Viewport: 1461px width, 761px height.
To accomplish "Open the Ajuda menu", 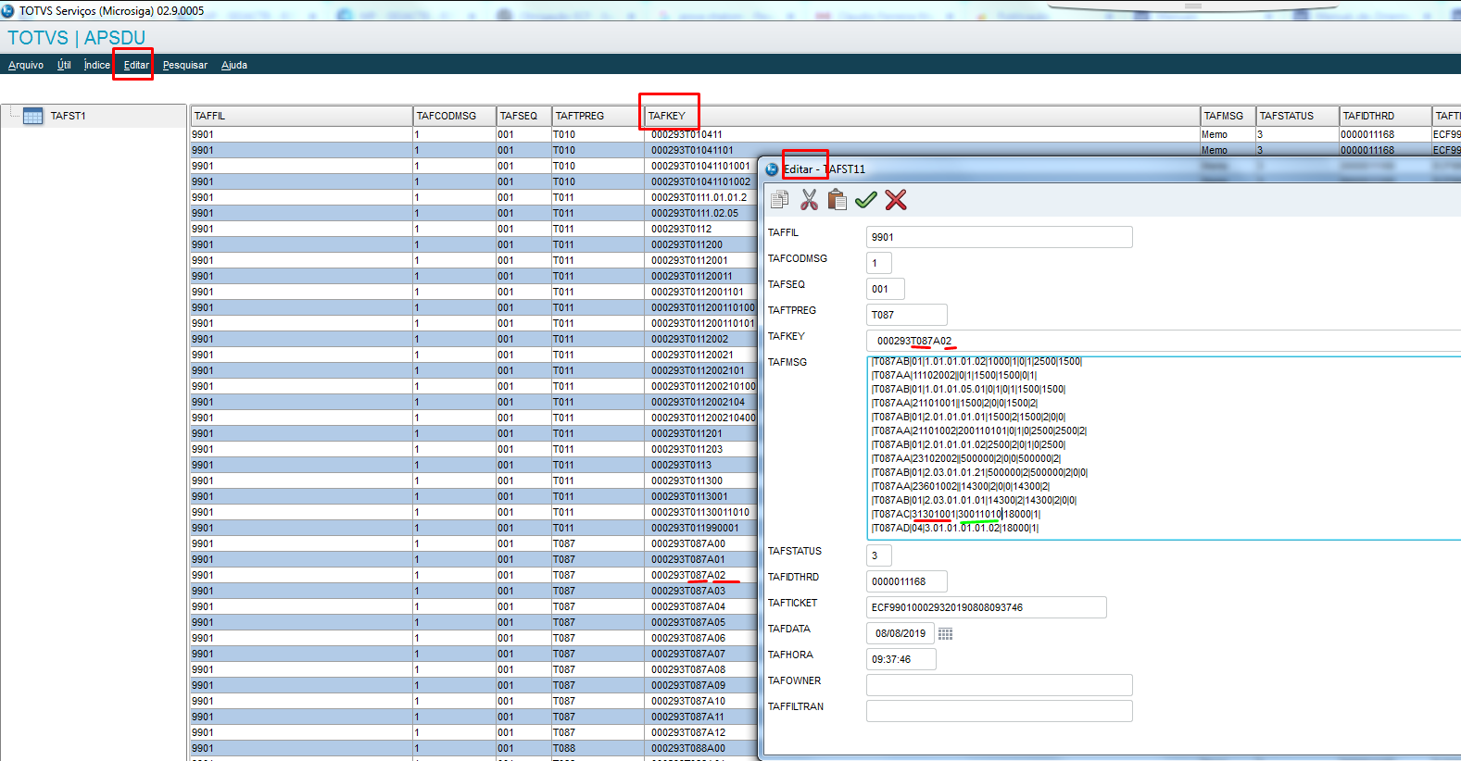I will click(234, 65).
